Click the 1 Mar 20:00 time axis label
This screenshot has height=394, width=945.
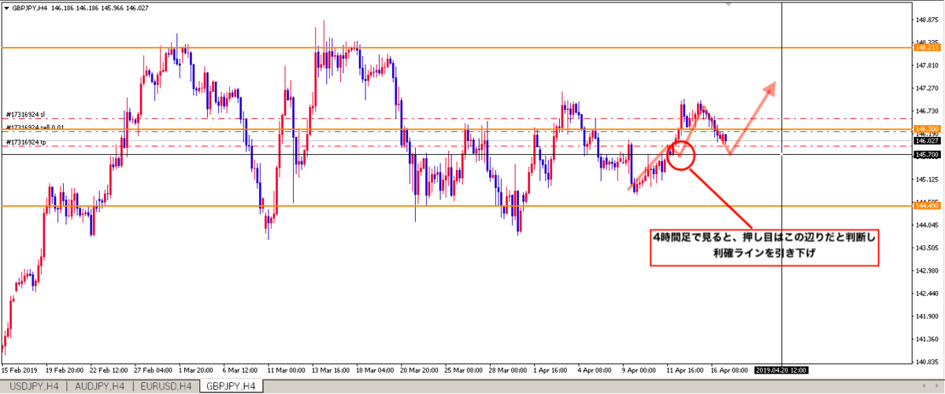click(x=196, y=370)
